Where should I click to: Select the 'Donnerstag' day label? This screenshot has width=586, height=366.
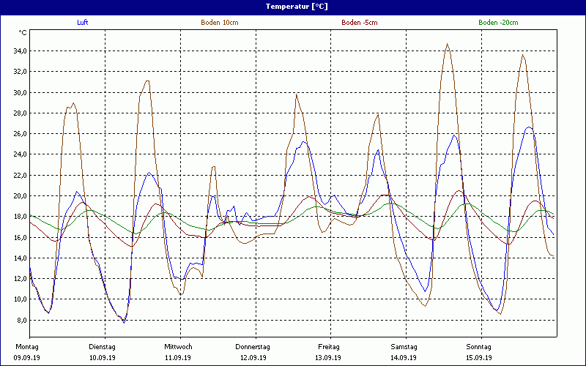coord(253,347)
